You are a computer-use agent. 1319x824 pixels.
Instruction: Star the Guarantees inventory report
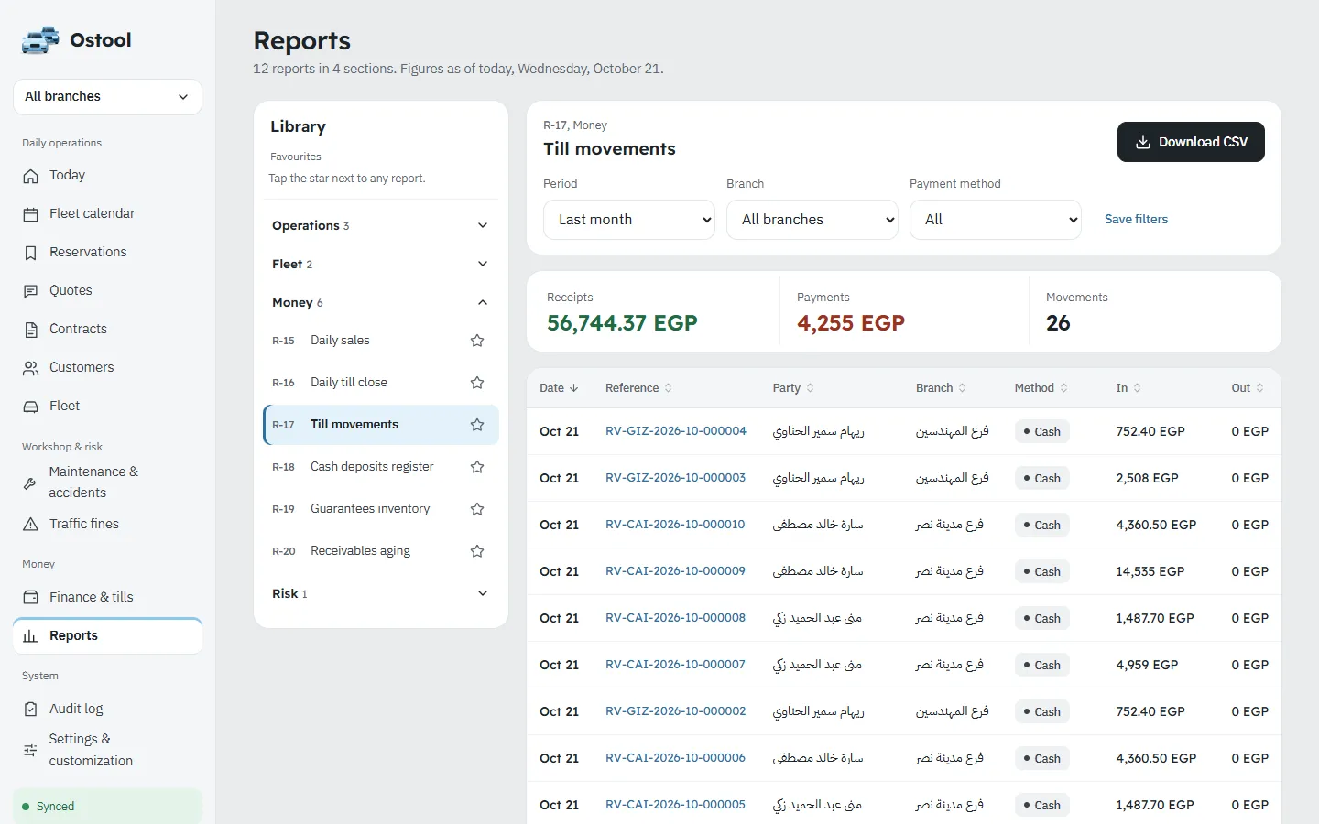pos(477,509)
